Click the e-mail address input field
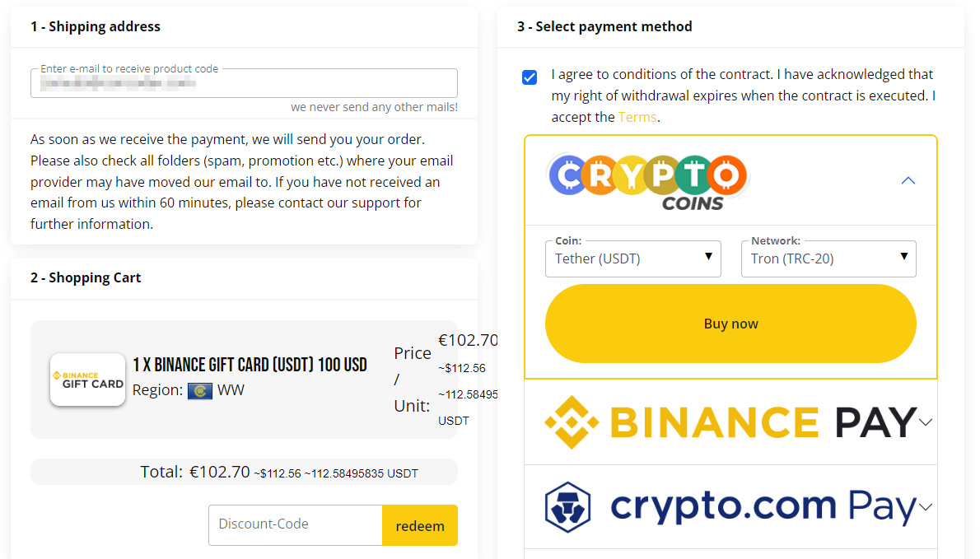 [x=244, y=83]
